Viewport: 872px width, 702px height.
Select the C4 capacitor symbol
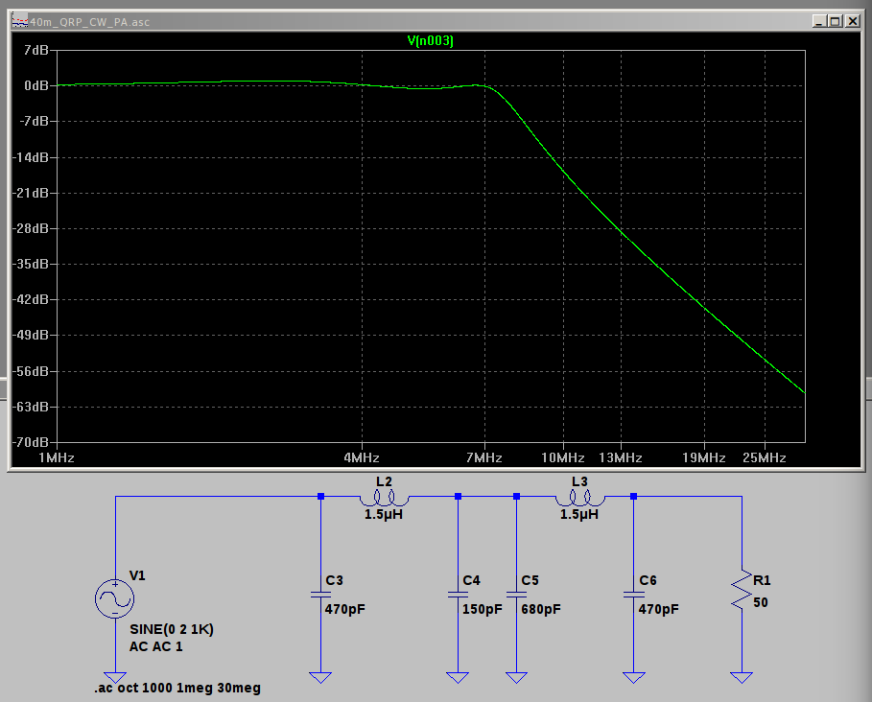(x=458, y=595)
